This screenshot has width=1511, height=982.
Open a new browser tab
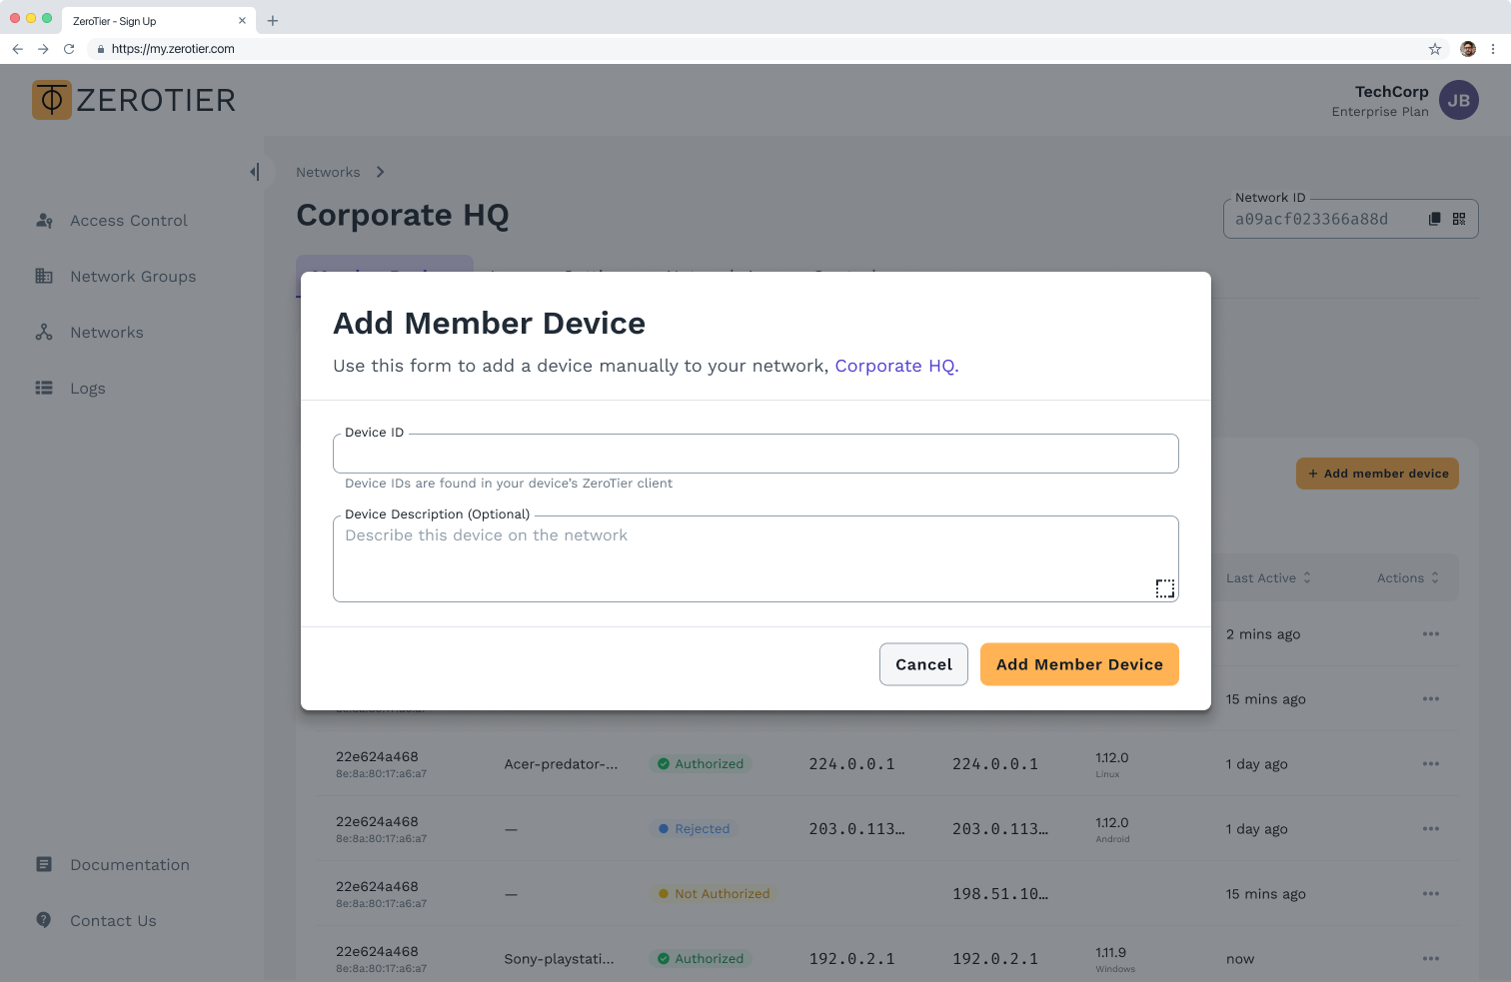273,21
